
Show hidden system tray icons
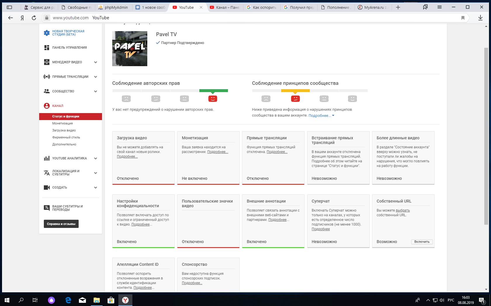[x=428, y=300]
